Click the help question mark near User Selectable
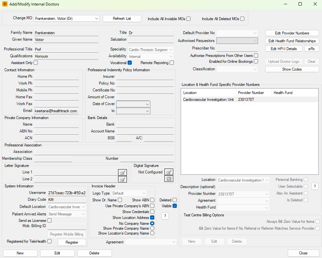 tap(314, 186)
